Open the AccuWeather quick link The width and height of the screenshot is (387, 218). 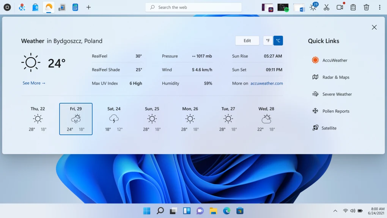coord(330,60)
